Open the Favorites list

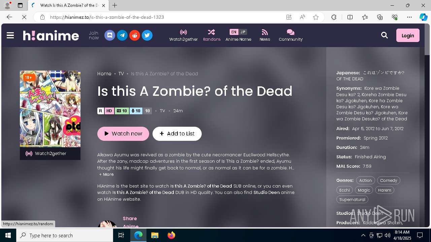pos(365,17)
